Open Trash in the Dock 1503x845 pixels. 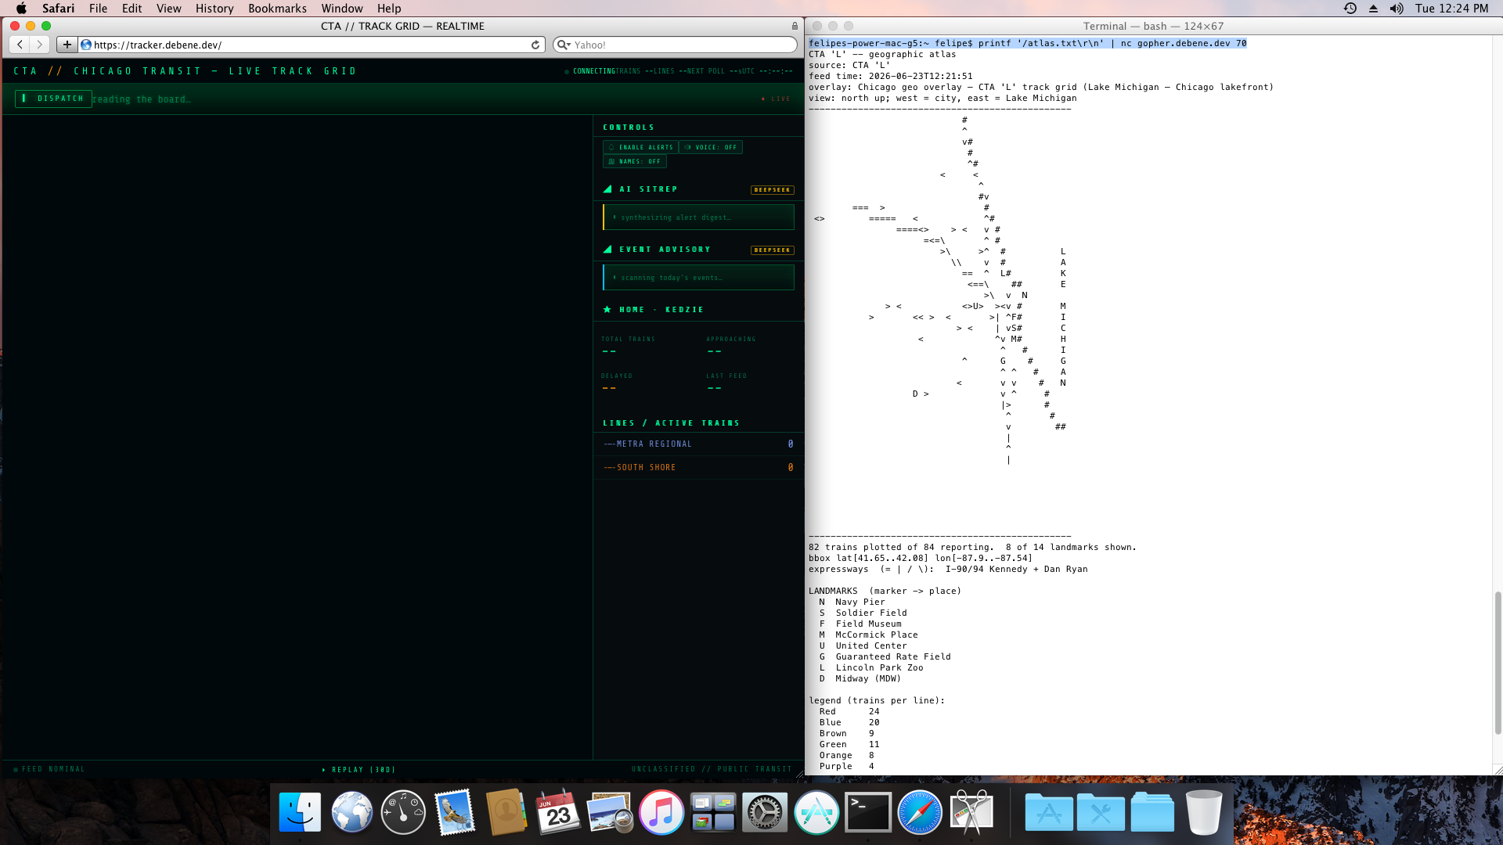click(1204, 812)
